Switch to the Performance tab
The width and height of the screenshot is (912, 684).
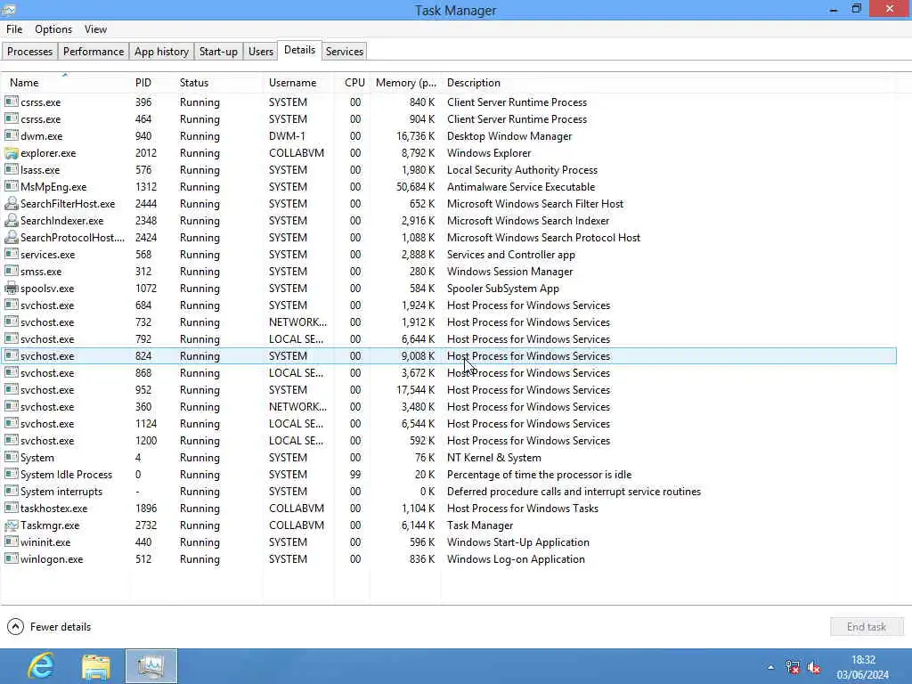(94, 51)
